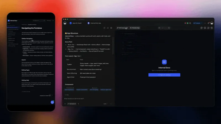Viewport: 221px width, 124px height.
Task: Choose the Enhance agent chat suggestion
Action: (x=106, y=90)
